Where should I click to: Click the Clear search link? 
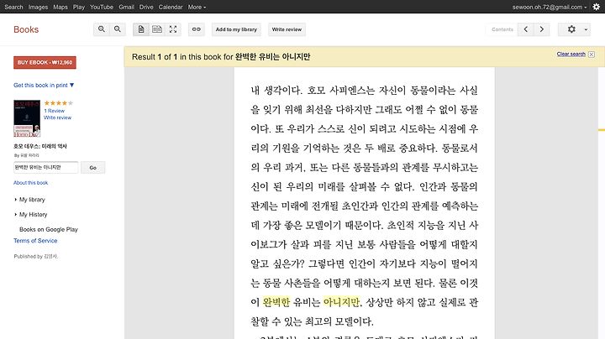pos(571,54)
